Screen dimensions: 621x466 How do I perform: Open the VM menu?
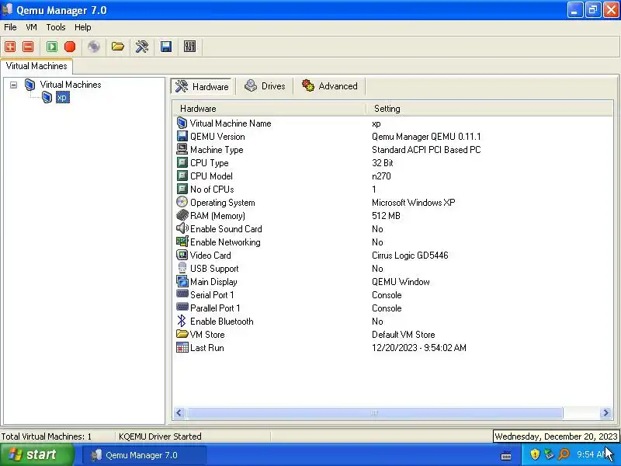point(31,27)
